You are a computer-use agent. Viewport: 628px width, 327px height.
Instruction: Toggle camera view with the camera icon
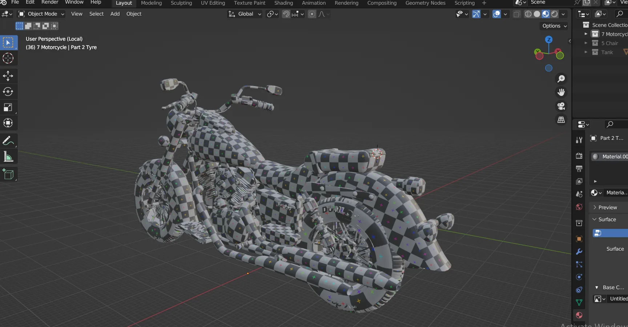point(561,106)
